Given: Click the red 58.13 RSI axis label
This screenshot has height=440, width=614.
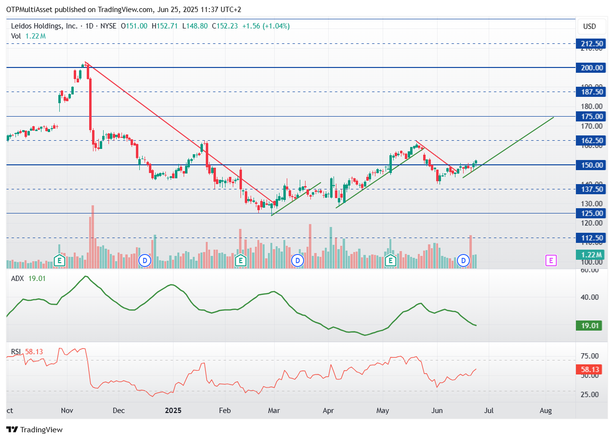Looking at the screenshot, I should pyautogui.click(x=589, y=370).
